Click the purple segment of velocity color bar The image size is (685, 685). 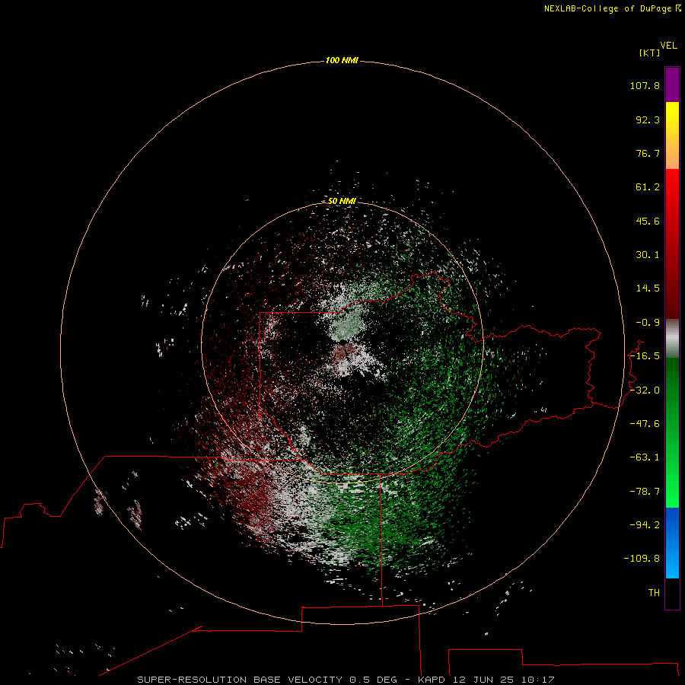click(x=672, y=84)
